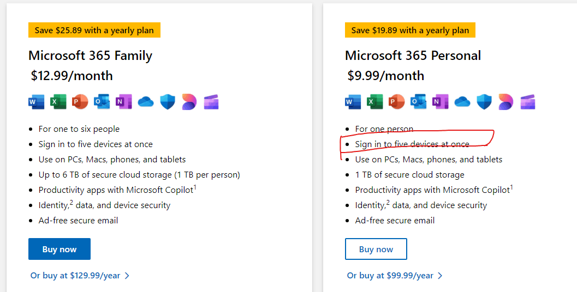Click the Defender shield icon in Family plan
The height and width of the screenshot is (292, 577).
tap(168, 102)
